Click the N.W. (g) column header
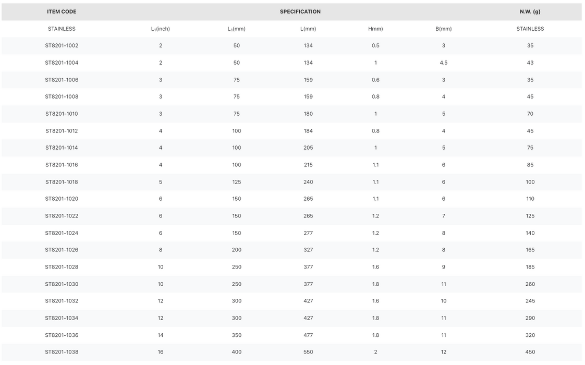Viewport: 585px width, 365px height. [530, 11]
